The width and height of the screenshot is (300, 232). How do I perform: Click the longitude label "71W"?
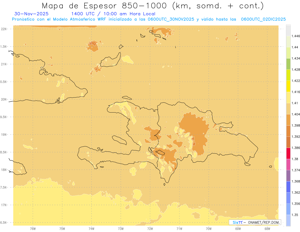click(179, 228)
